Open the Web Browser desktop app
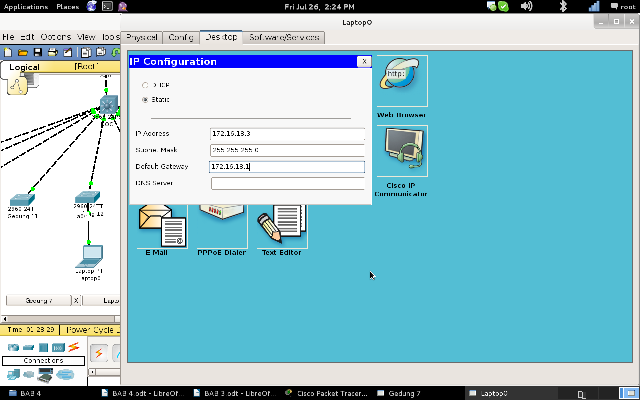This screenshot has height=400, width=640. (x=402, y=81)
